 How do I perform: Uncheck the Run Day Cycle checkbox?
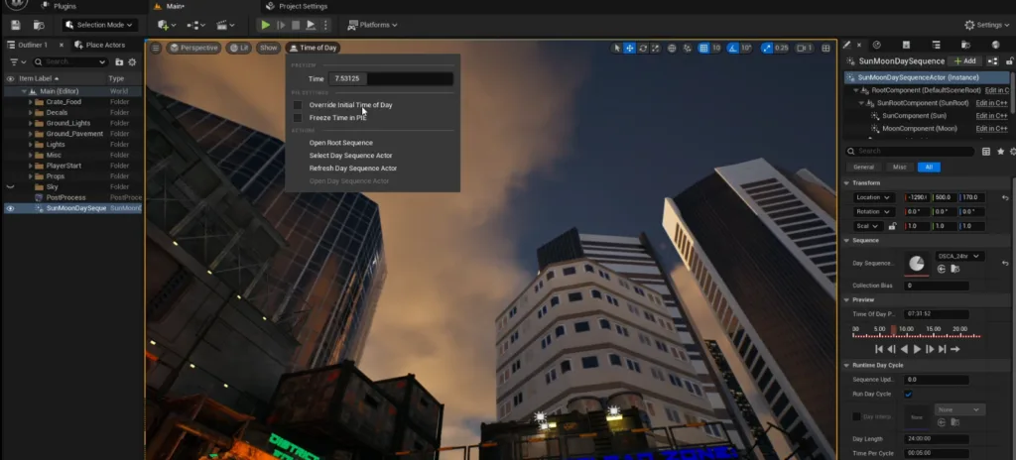tap(908, 395)
